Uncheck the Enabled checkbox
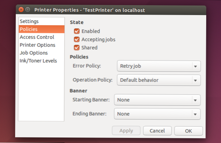The image size is (221, 143). [x=77, y=31]
